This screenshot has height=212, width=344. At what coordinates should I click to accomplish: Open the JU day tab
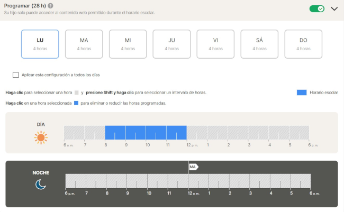coord(171,44)
